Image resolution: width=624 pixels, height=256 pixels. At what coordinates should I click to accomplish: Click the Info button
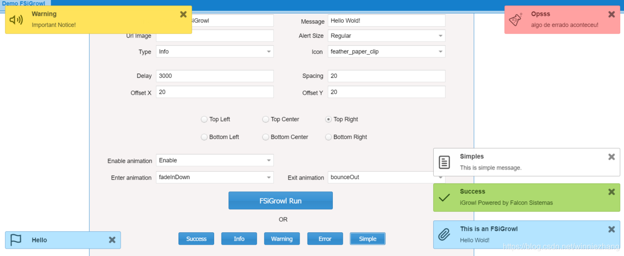coord(239,239)
